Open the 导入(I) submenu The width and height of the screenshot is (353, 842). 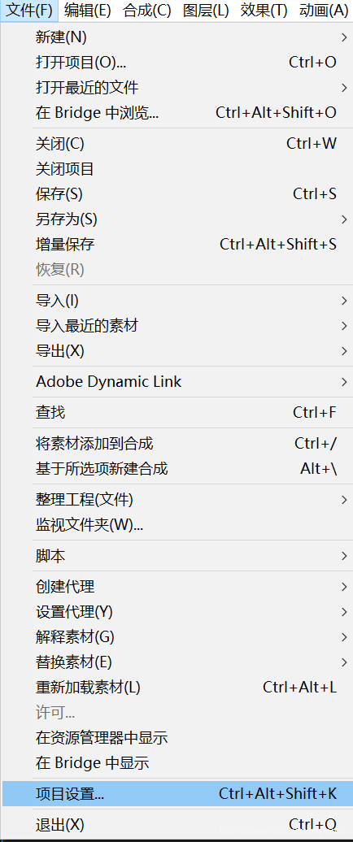click(176, 301)
